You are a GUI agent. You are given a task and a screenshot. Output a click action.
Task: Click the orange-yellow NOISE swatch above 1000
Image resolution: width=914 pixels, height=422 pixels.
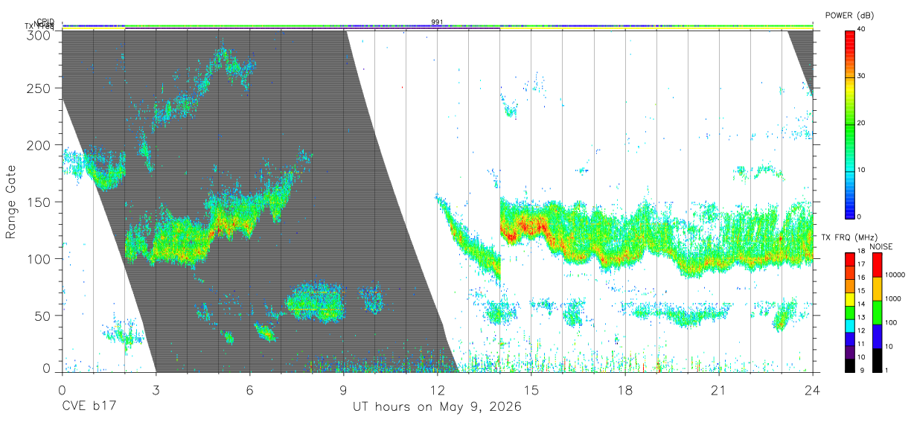(876, 288)
